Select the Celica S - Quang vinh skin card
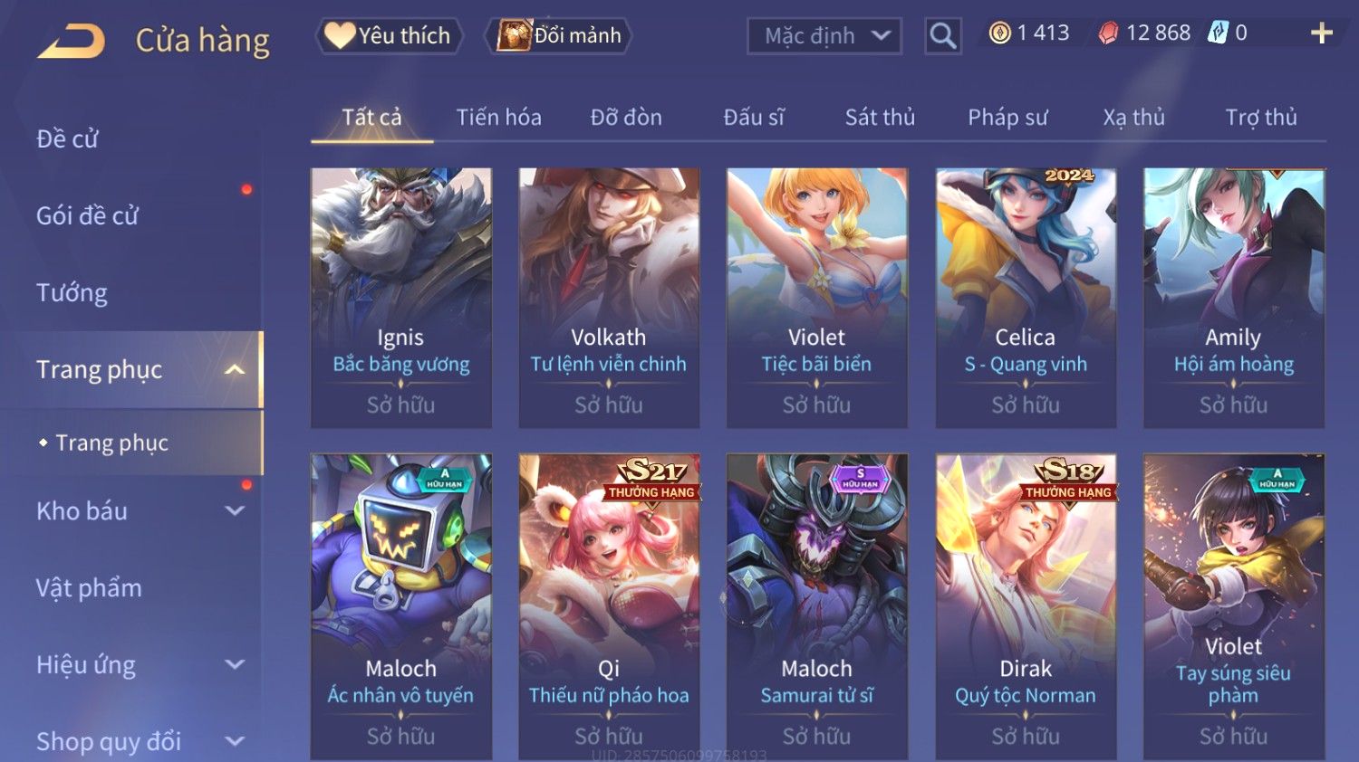This screenshot has width=1359, height=762. point(1026,298)
